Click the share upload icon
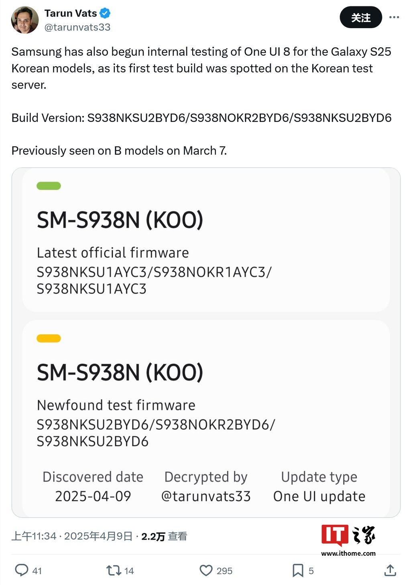This screenshot has height=585, width=411. click(x=390, y=570)
